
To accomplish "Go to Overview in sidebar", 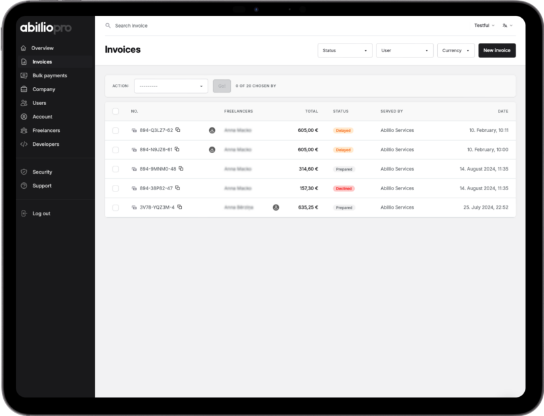I will [x=42, y=48].
